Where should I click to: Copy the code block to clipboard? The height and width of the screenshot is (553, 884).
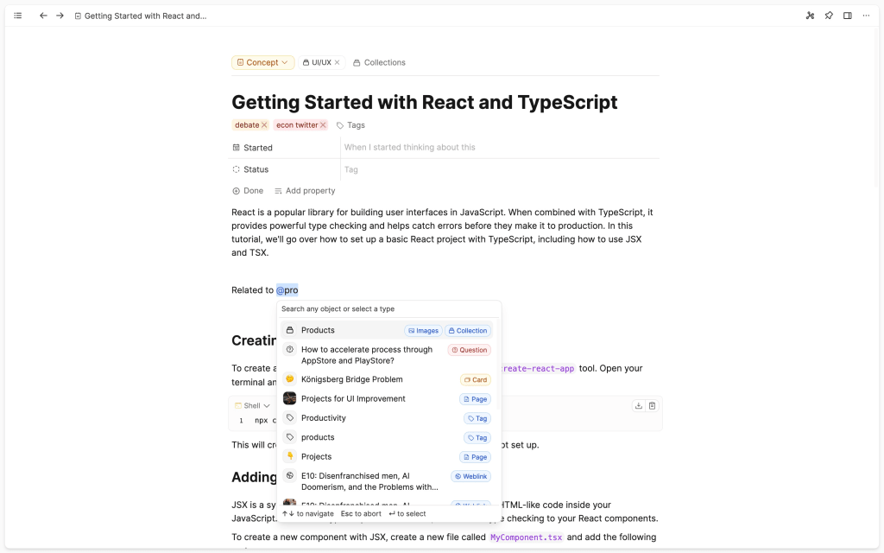(x=653, y=405)
